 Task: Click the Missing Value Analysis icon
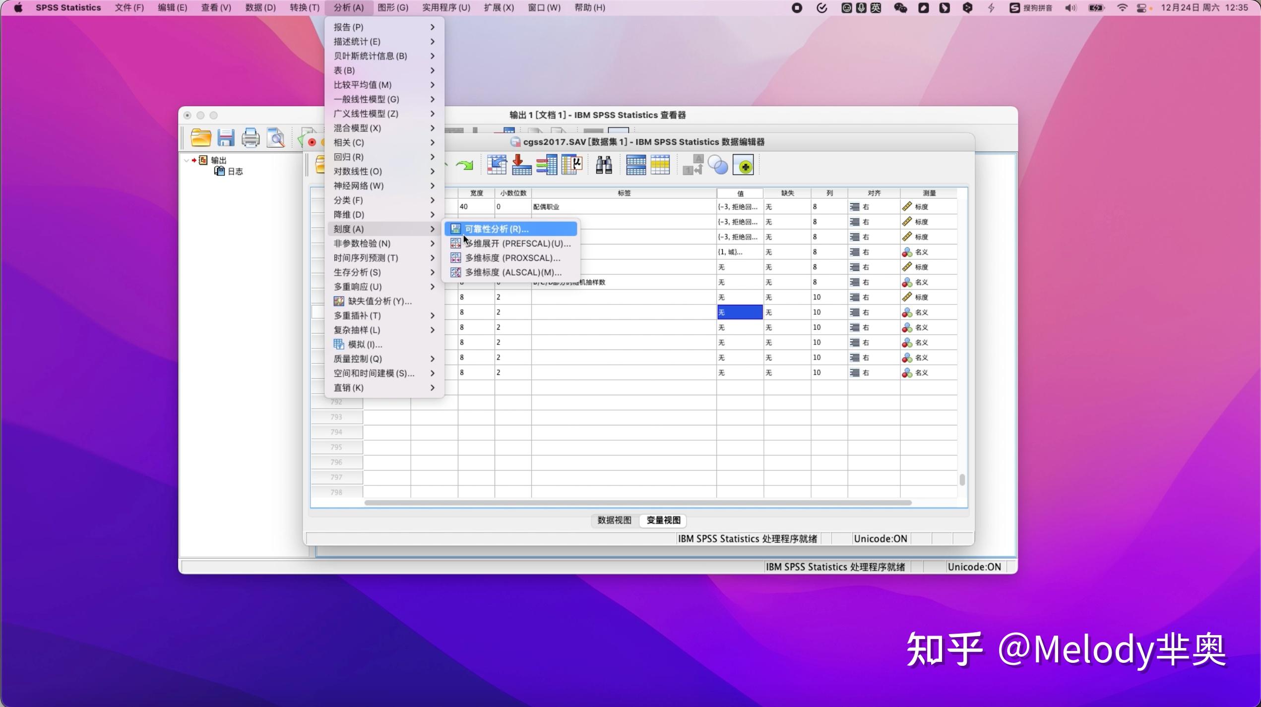pos(339,301)
